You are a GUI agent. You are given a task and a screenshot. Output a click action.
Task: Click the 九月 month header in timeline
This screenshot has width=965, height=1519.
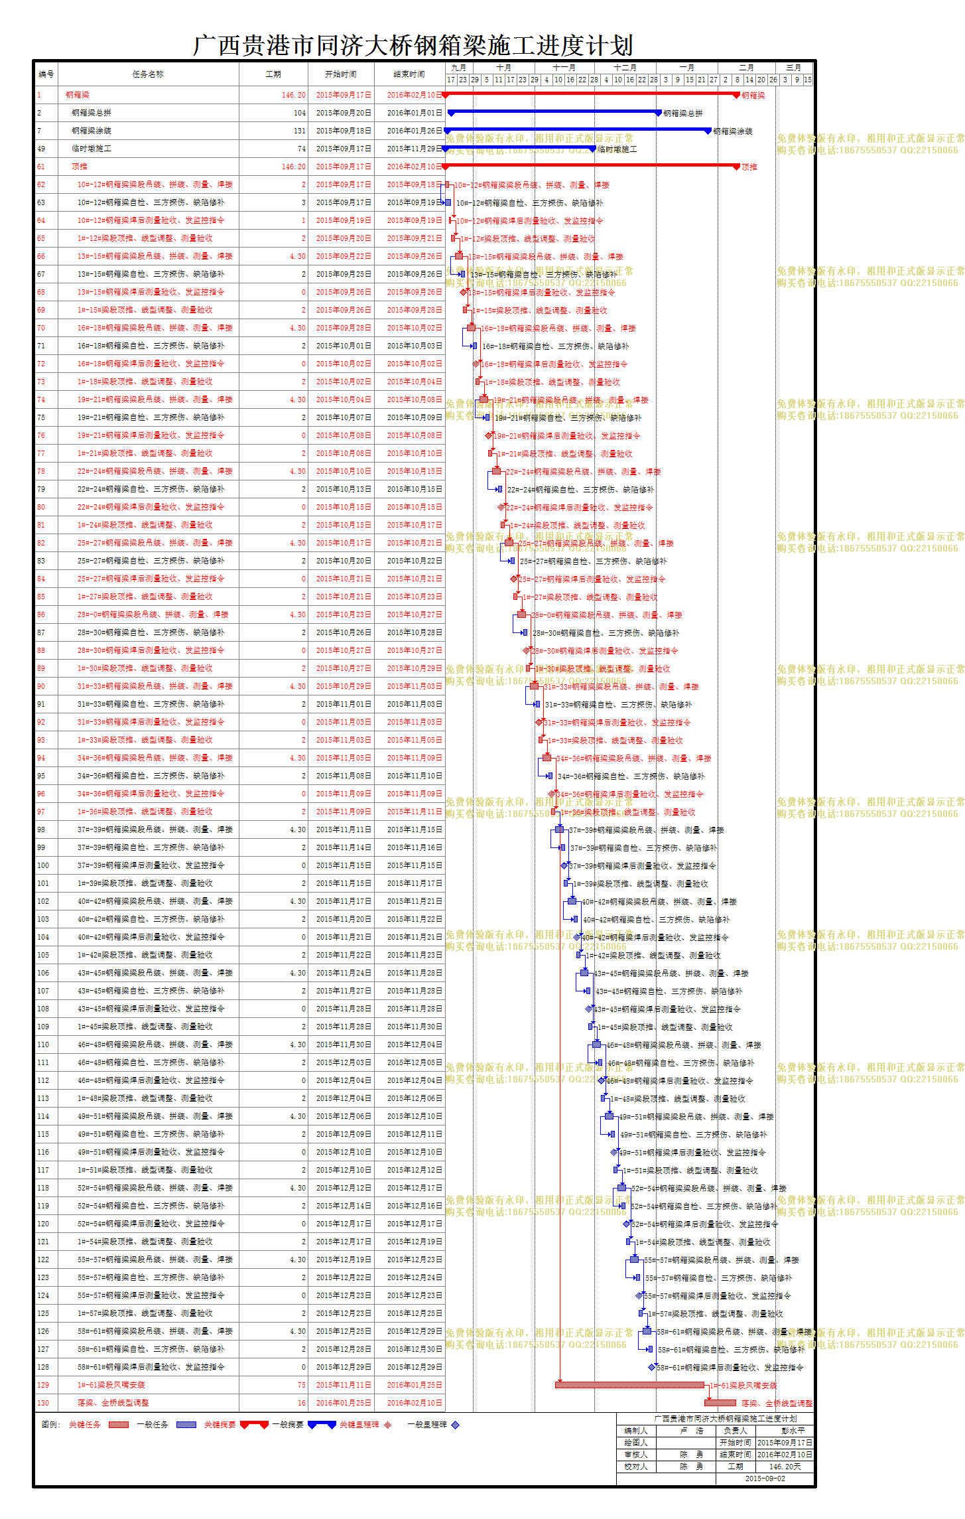point(458,68)
